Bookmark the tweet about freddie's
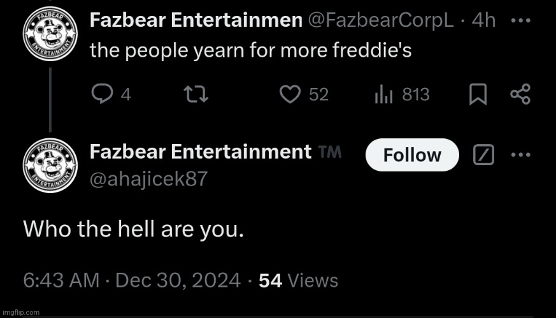556x318 pixels. pyautogui.click(x=477, y=95)
